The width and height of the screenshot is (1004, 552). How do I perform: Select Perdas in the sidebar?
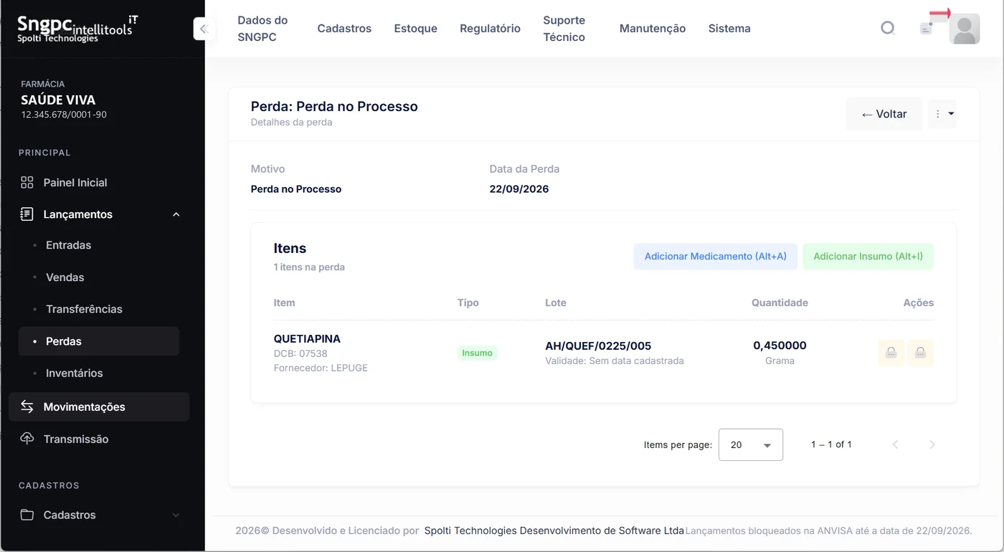click(x=99, y=341)
